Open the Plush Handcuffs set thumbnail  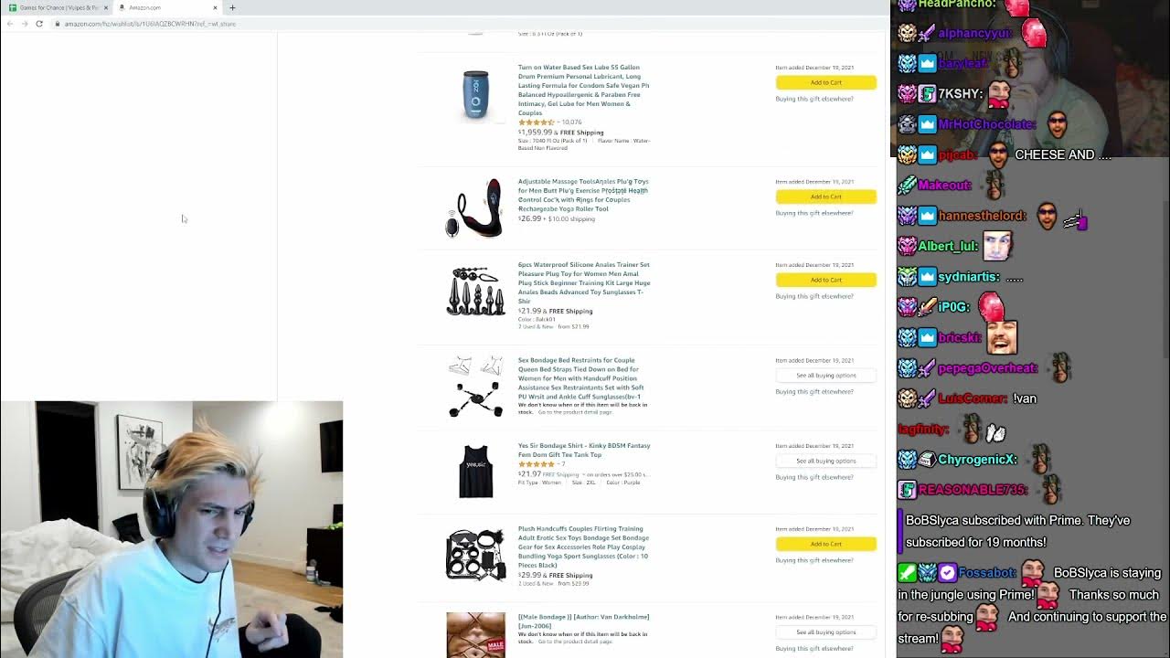[x=475, y=555]
